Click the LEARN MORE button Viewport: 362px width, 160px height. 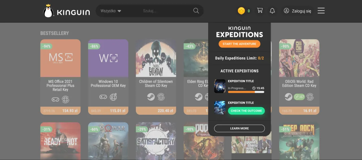pos(239,128)
